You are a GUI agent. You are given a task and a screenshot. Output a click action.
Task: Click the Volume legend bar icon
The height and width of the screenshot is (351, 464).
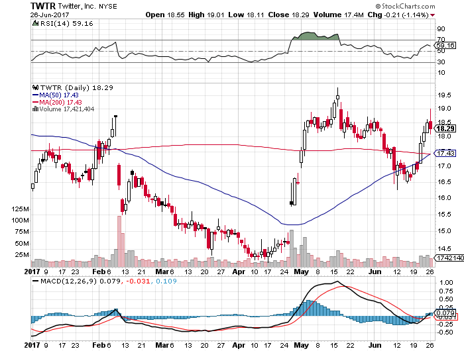(x=34, y=109)
